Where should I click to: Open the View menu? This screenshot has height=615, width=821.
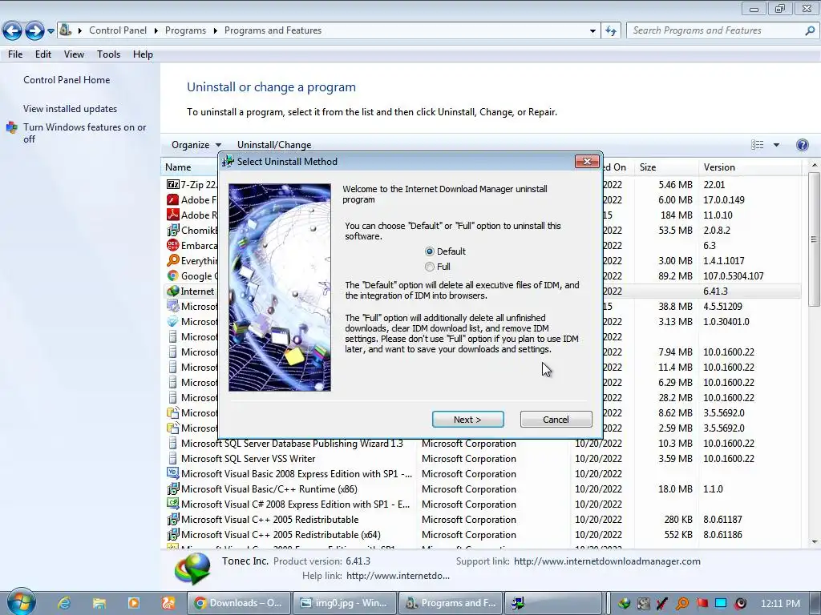[x=74, y=54]
